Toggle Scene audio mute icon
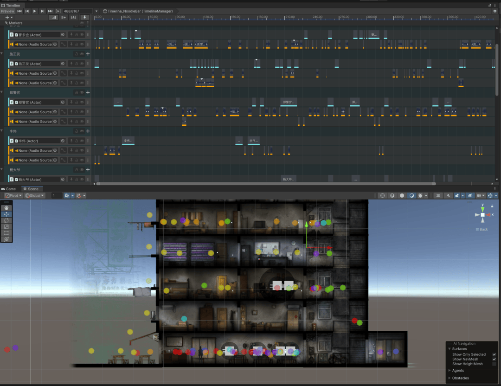Screen dimensions: 501x386 [x=448, y=196]
